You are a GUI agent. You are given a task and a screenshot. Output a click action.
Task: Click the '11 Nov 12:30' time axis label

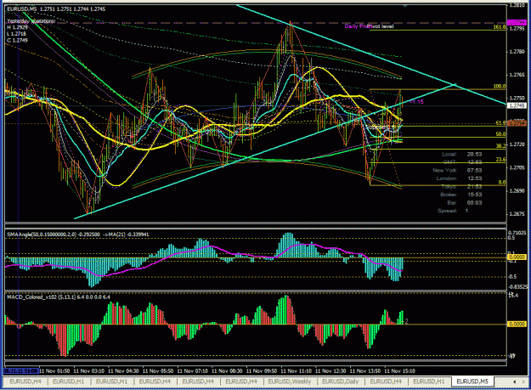tap(330, 371)
